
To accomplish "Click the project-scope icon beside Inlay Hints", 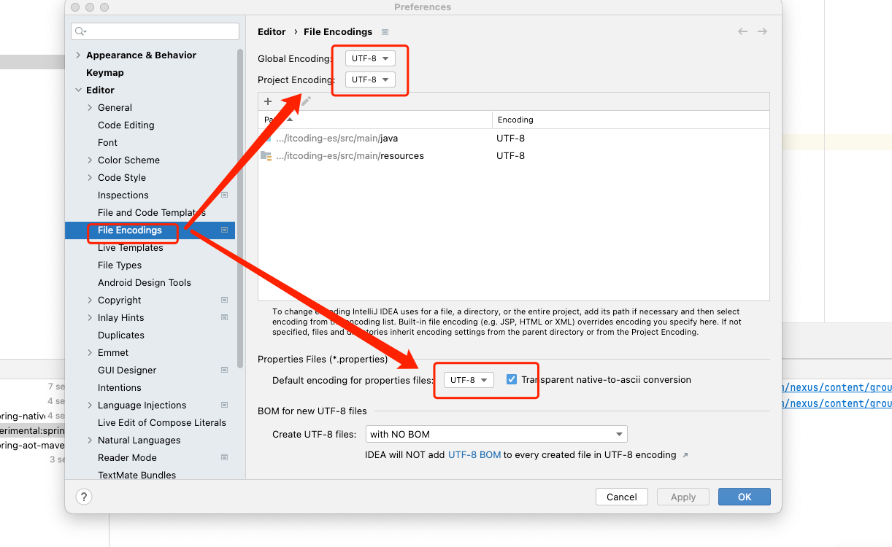I will [224, 317].
